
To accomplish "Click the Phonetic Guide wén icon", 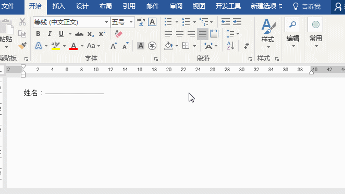I will pos(141,22).
